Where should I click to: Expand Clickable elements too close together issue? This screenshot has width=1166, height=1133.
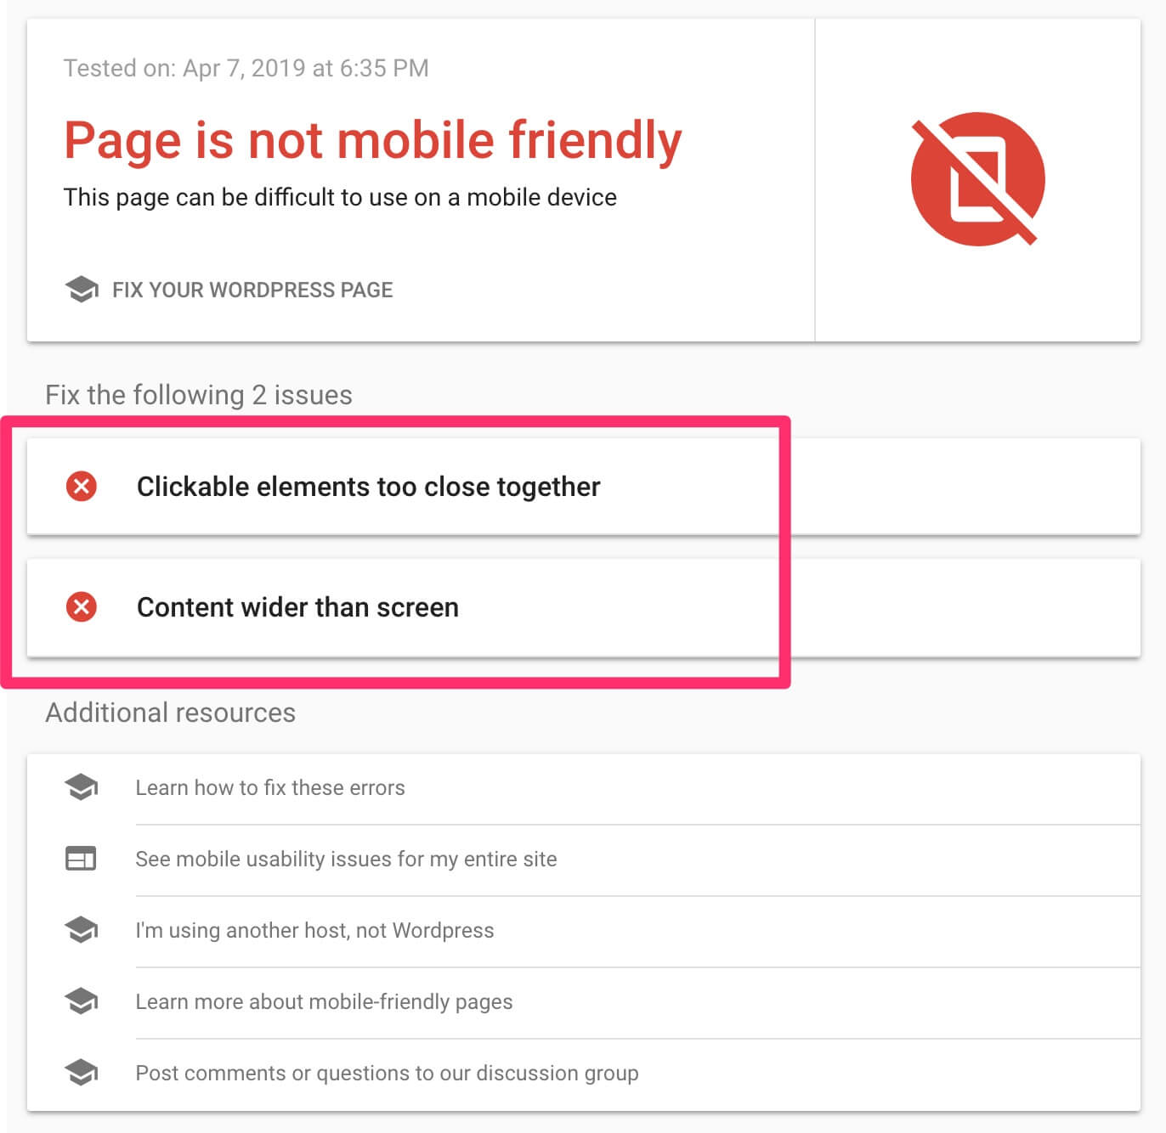coord(583,487)
